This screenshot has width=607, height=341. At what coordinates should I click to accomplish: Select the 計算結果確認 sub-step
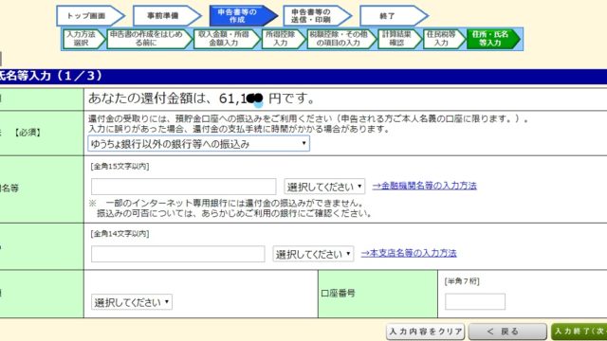[399, 39]
